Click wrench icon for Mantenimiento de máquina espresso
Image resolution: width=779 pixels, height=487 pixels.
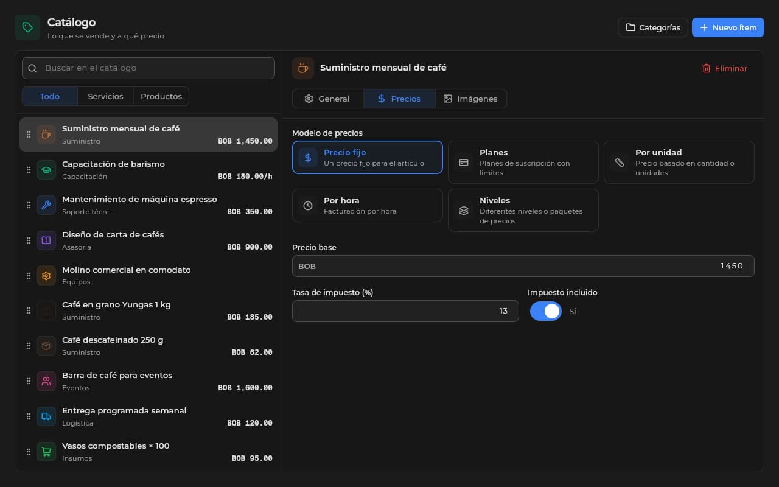click(46, 205)
